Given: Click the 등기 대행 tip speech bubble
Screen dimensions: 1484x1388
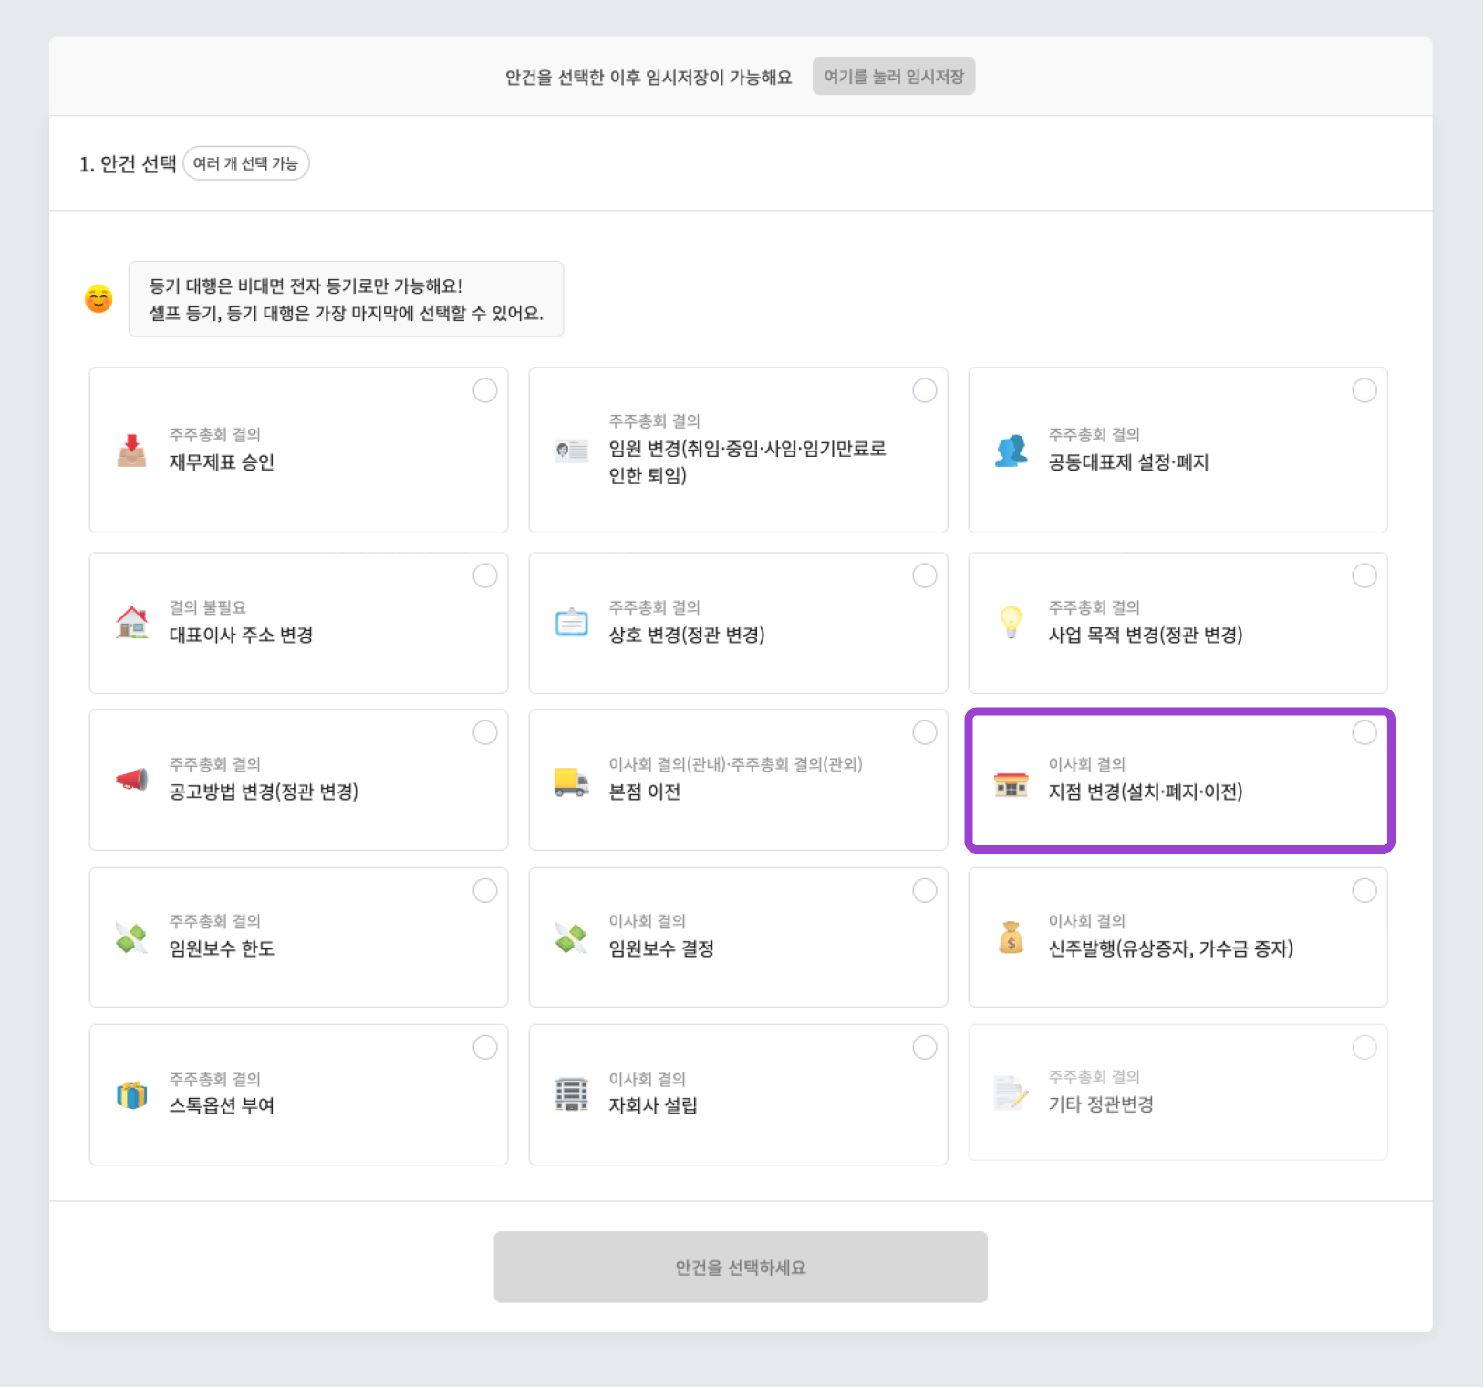Looking at the screenshot, I should point(346,299).
